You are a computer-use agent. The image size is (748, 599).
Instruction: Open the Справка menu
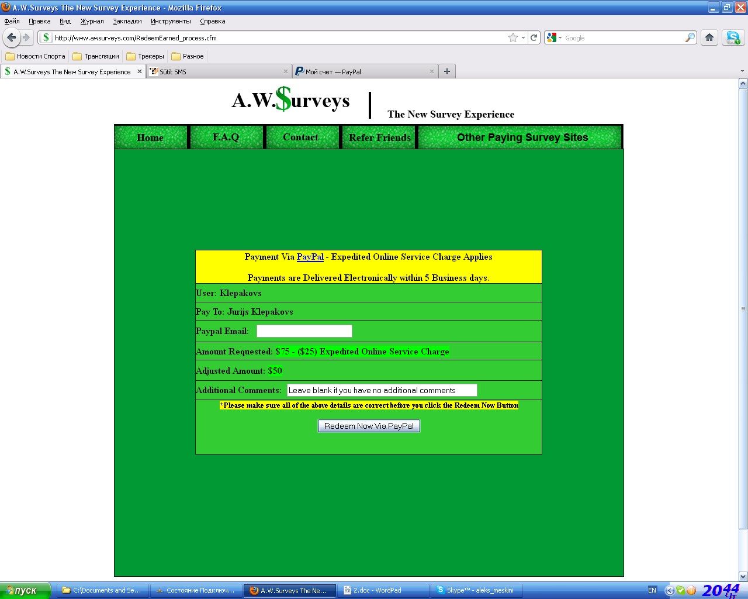[x=213, y=21]
